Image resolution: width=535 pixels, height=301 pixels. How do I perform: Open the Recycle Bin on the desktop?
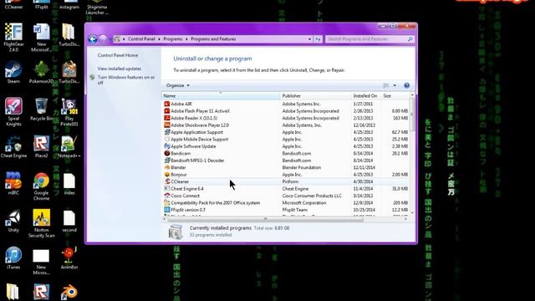pyautogui.click(x=41, y=110)
